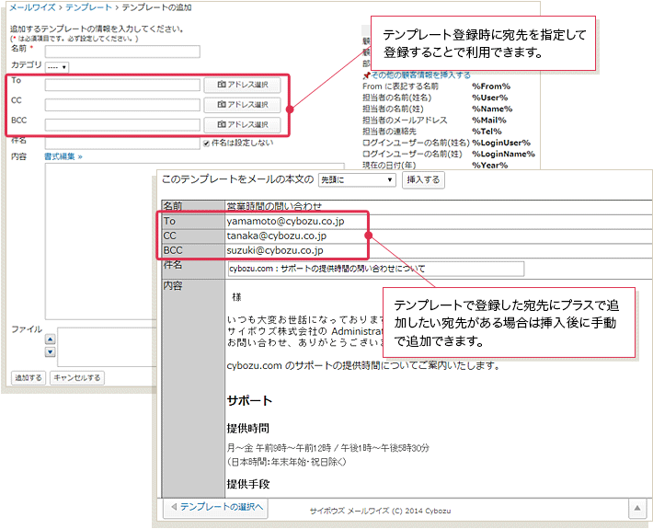This screenshot has height=529, width=653.
Task: Expand the 書式編集 formatting editor link
Action: (63, 156)
